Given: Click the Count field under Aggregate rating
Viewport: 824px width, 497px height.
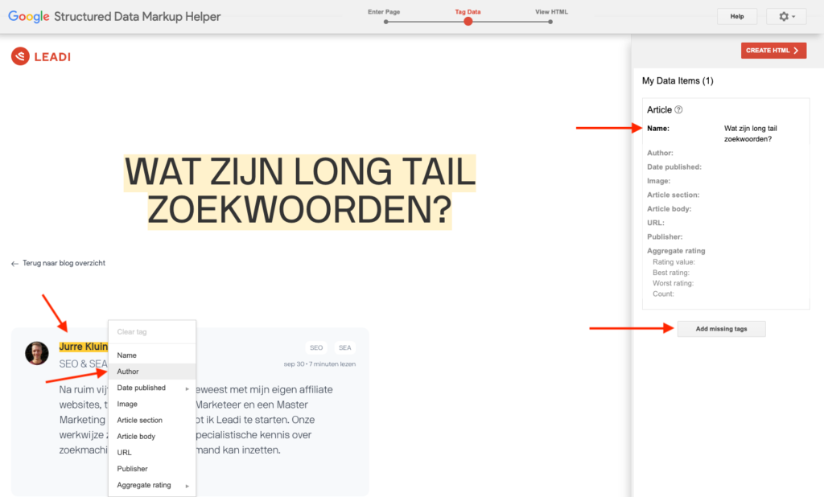Looking at the screenshot, I should click(663, 294).
